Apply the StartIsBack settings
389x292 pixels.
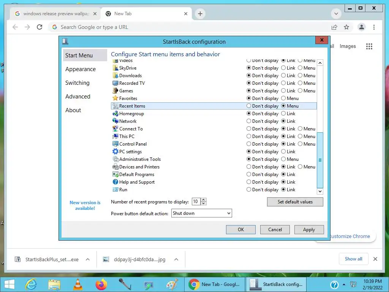pyautogui.click(x=309, y=230)
